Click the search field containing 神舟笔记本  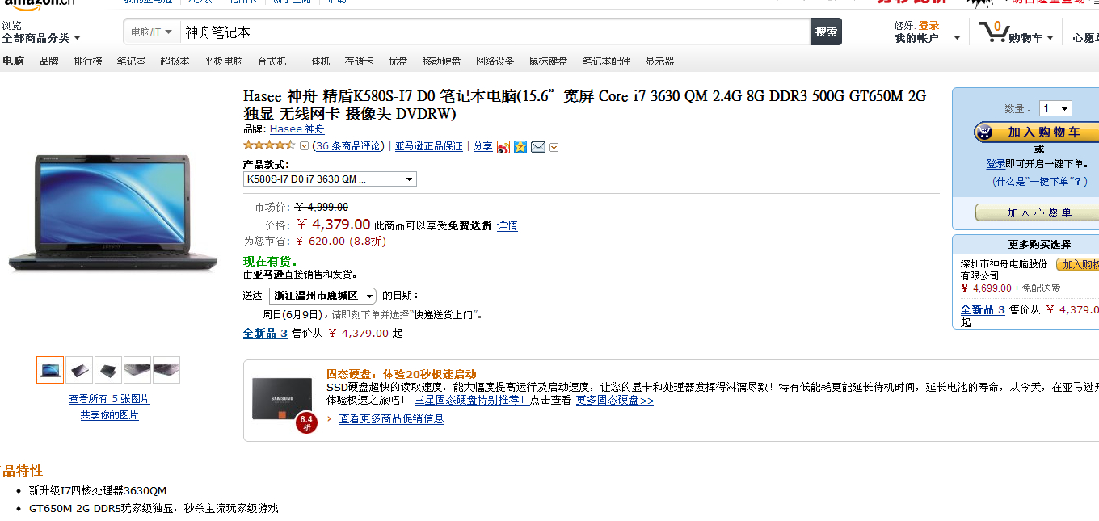point(495,32)
